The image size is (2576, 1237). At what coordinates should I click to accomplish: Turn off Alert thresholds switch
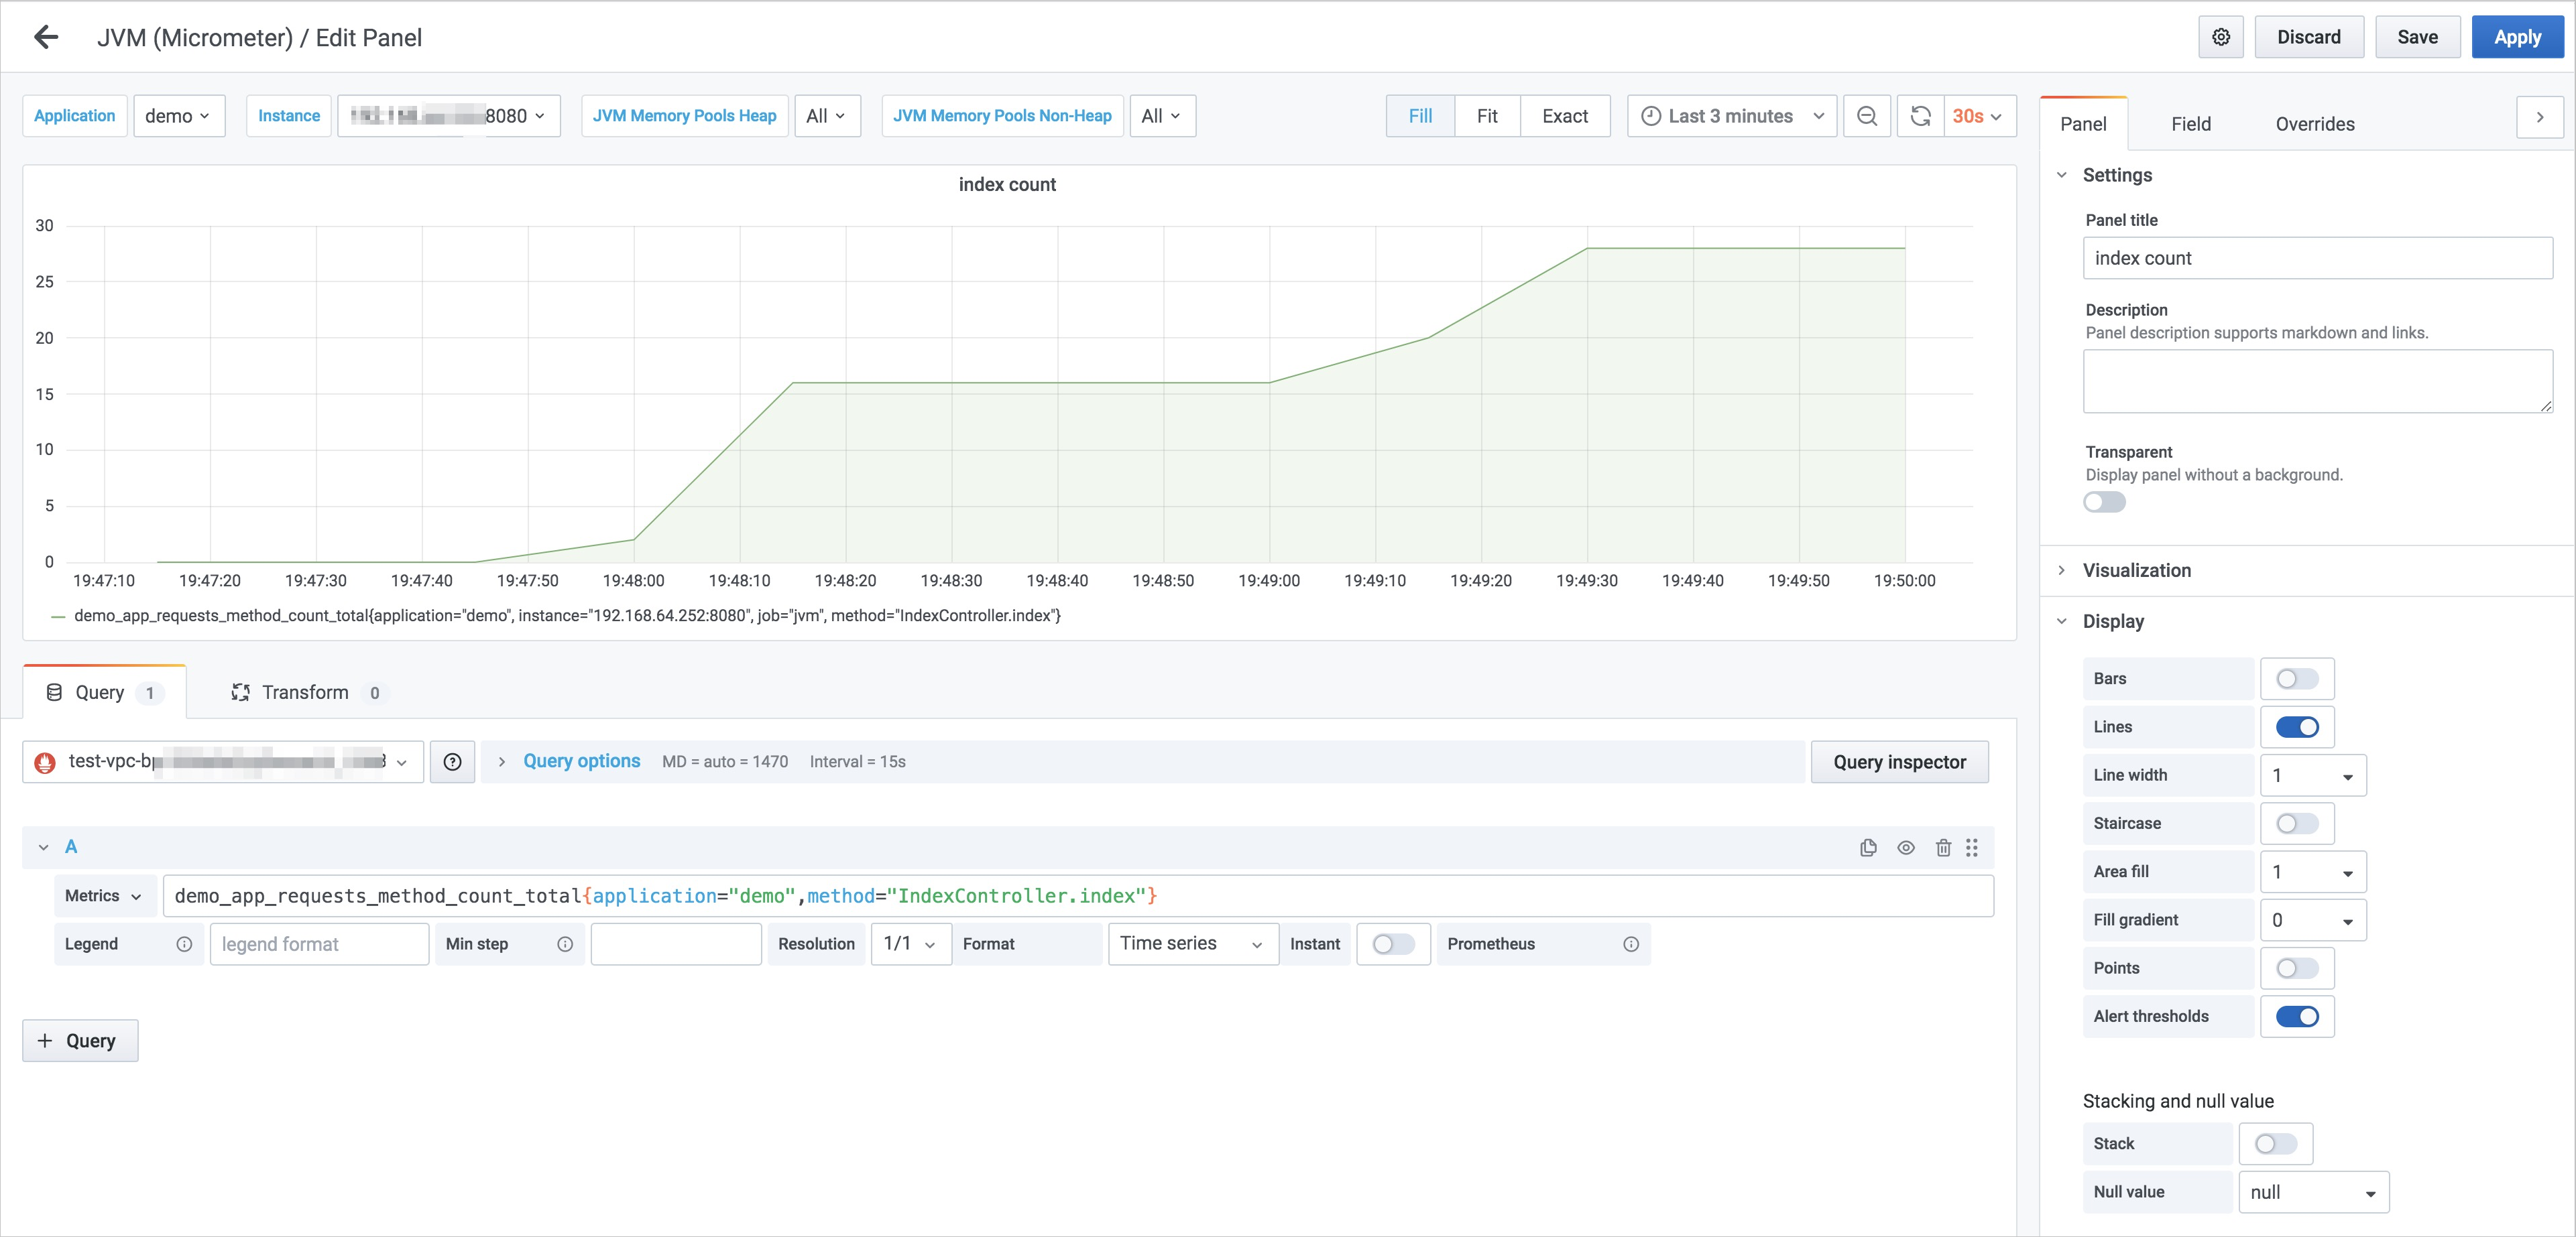2297,1016
